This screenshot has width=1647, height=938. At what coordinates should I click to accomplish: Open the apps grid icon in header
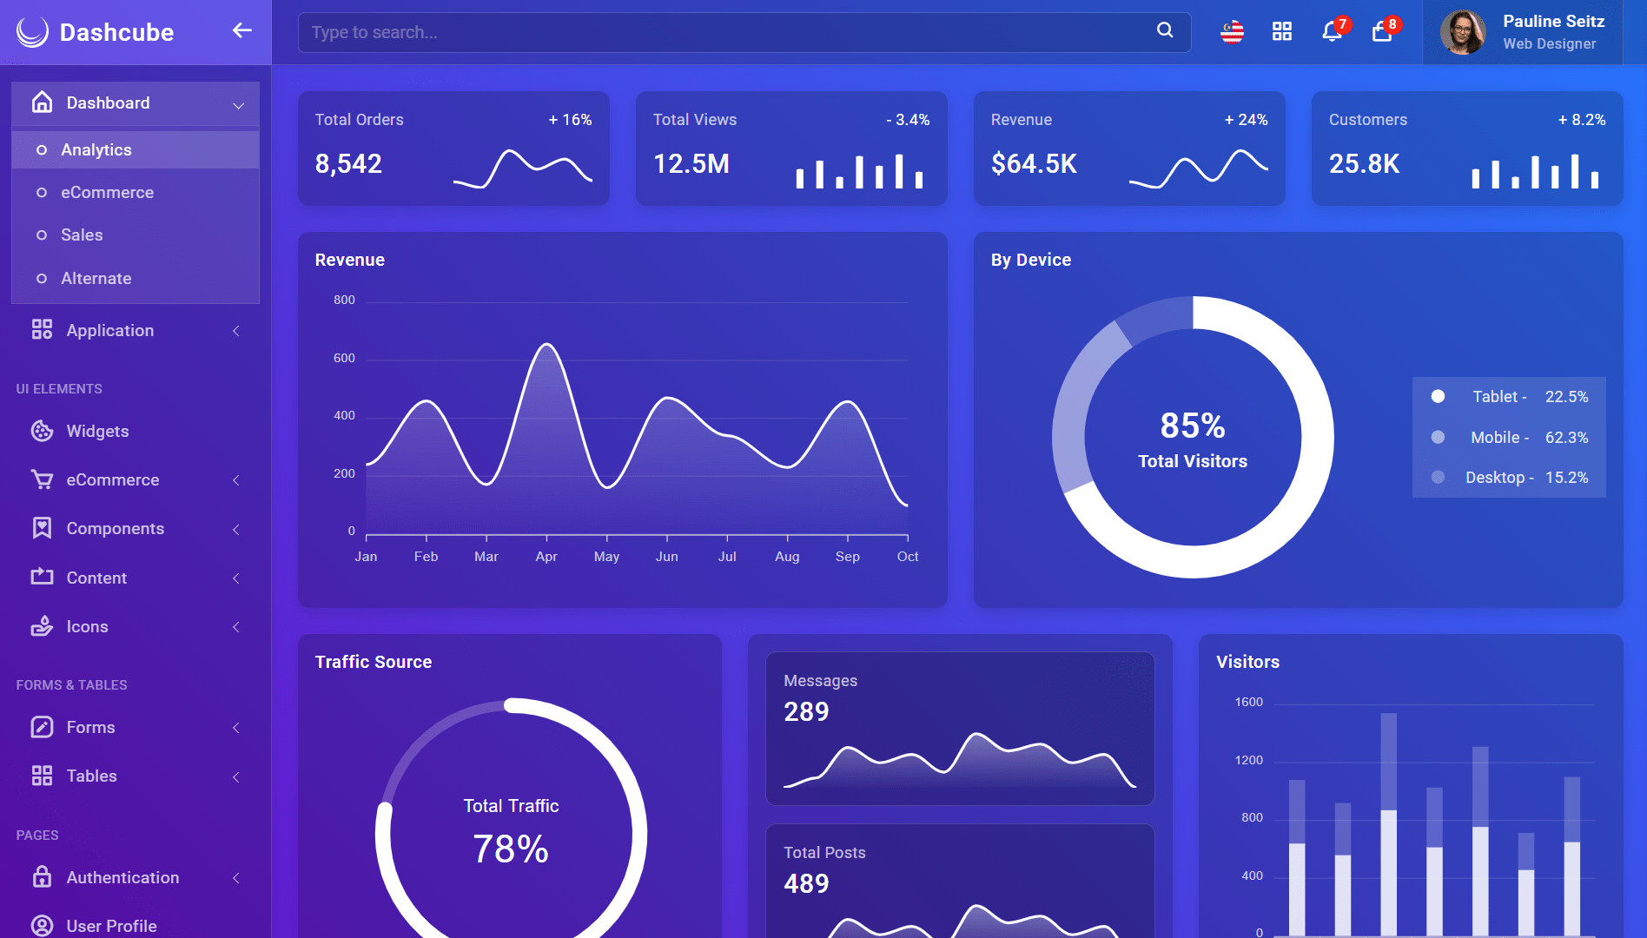pyautogui.click(x=1282, y=32)
